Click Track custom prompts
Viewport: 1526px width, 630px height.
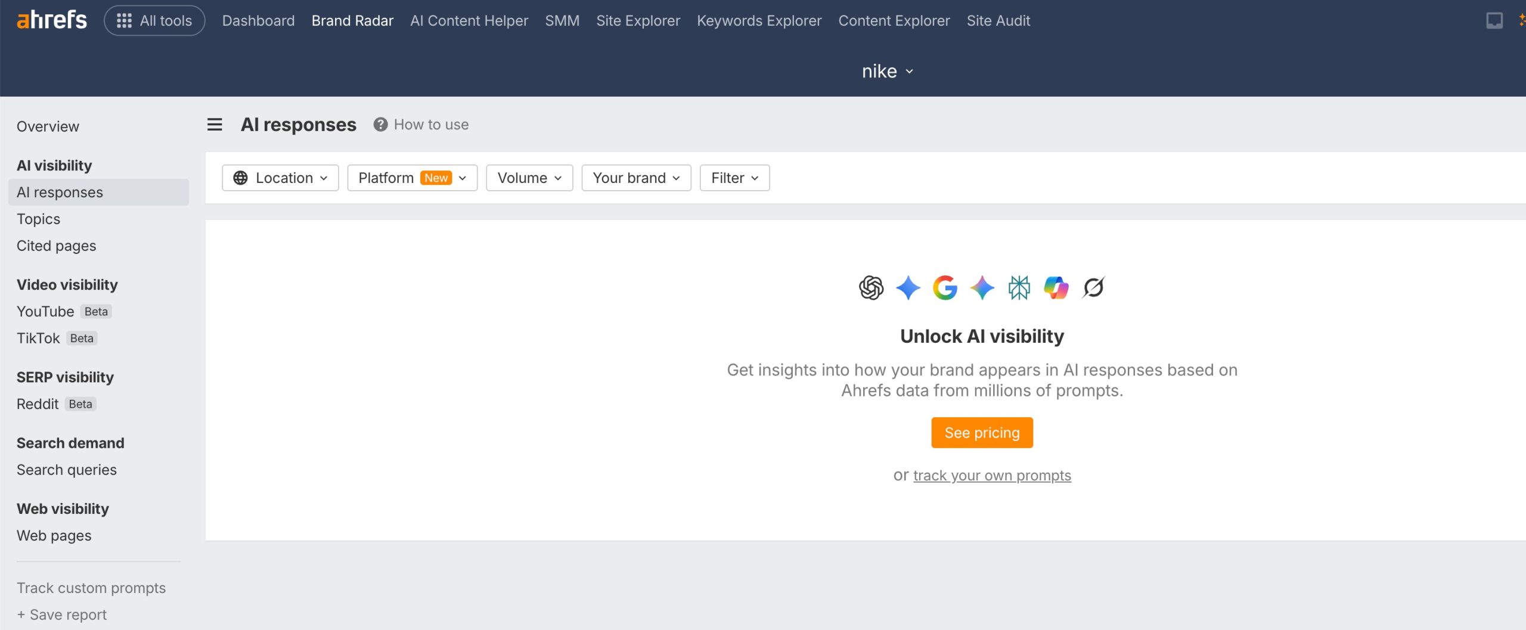91,588
